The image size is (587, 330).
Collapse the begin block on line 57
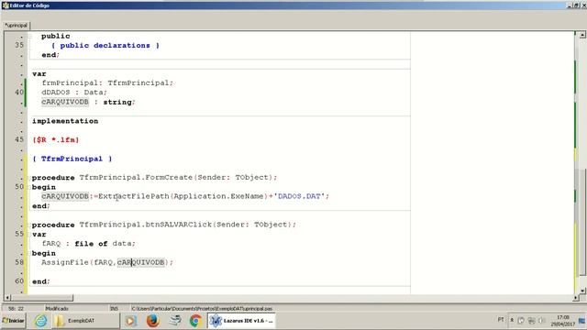pos(29,253)
